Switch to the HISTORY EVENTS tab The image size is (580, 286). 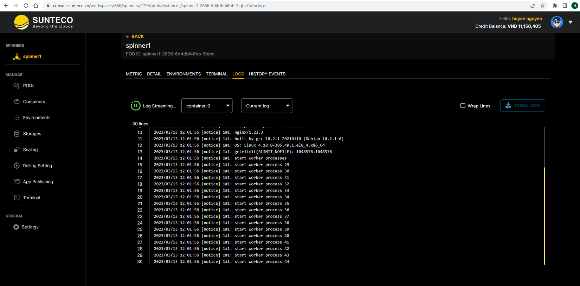pyautogui.click(x=267, y=74)
